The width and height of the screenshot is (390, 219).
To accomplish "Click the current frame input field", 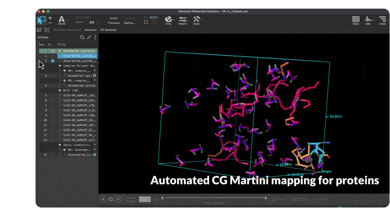I will coord(145,199).
